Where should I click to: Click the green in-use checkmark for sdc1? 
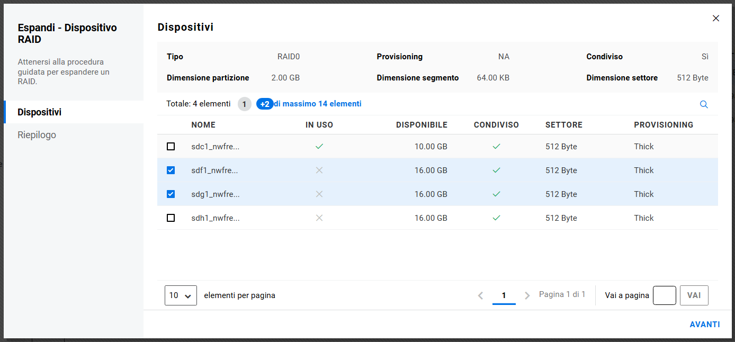tap(319, 147)
